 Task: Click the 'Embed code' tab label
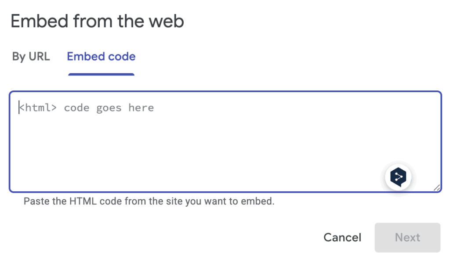click(101, 57)
